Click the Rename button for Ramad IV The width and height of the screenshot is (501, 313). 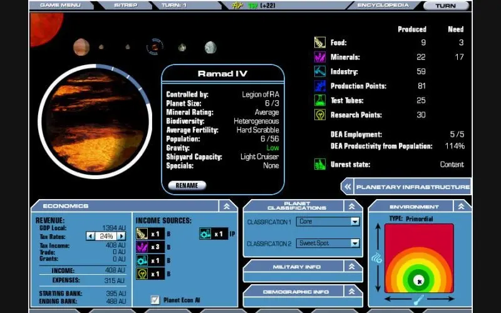(187, 185)
